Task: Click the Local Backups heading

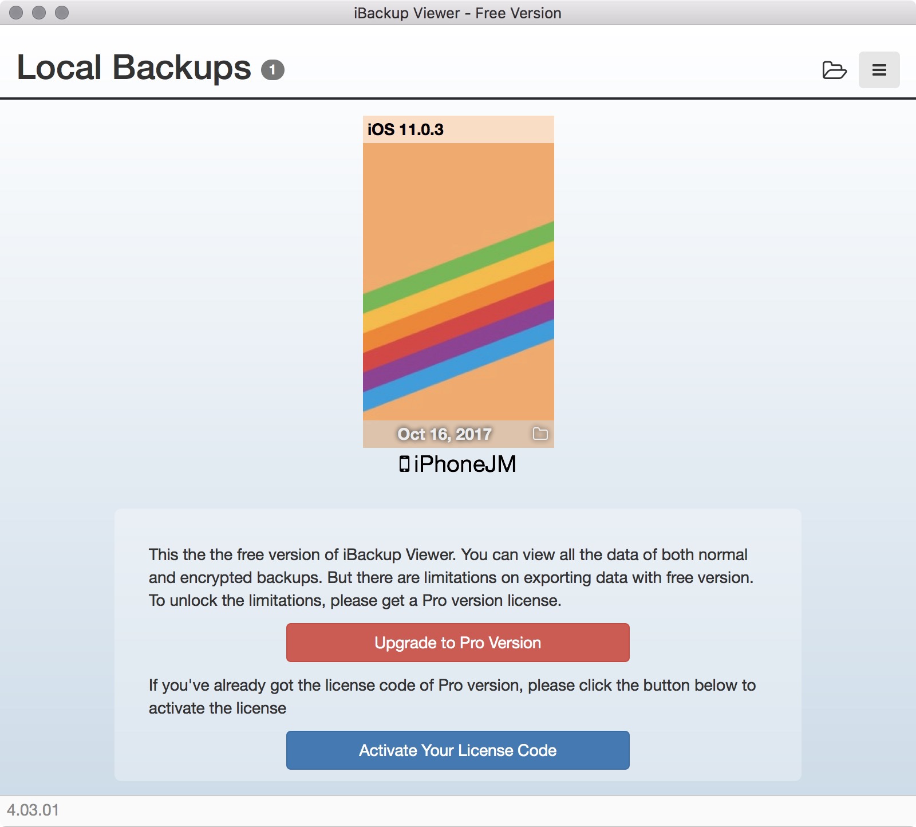Action: [x=134, y=68]
